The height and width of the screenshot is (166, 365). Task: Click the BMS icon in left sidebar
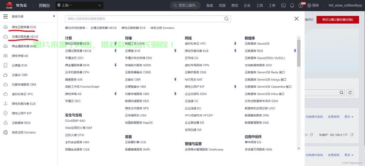(5, 46)
